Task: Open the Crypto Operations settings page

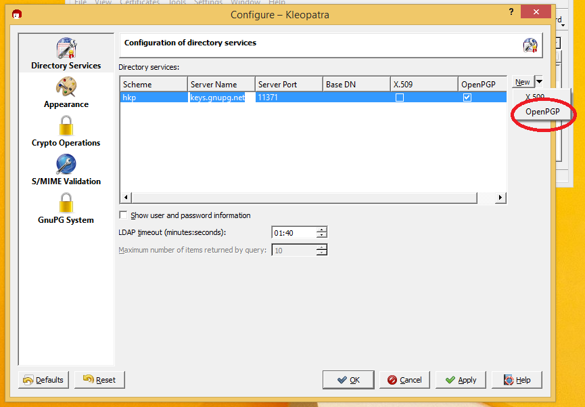Action: click(x=66, y=131)
